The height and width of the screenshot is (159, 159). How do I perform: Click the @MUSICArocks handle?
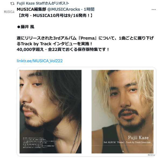64,9
